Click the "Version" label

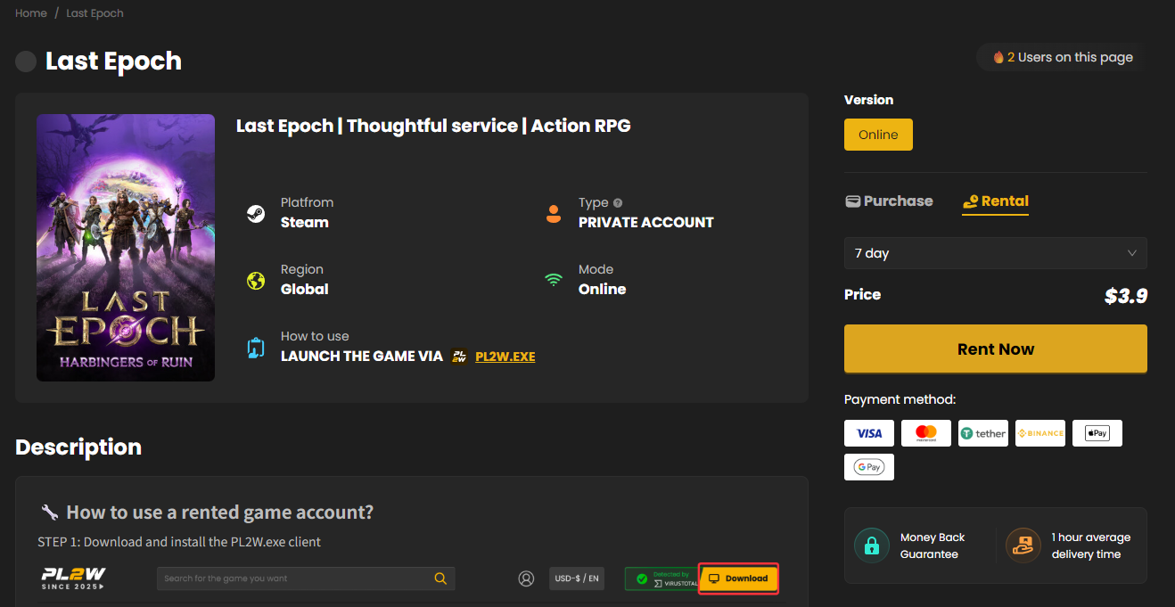[x=868, y=100]
